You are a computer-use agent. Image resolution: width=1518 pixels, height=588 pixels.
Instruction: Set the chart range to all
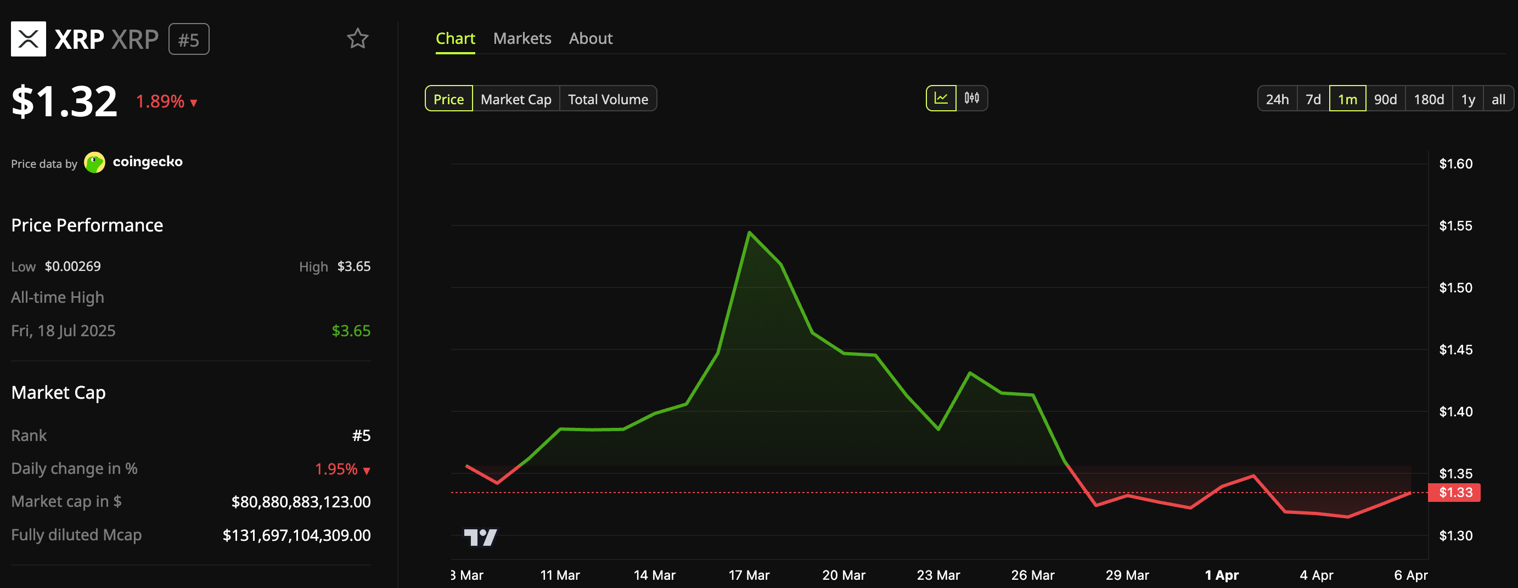tap(1499, 99)
